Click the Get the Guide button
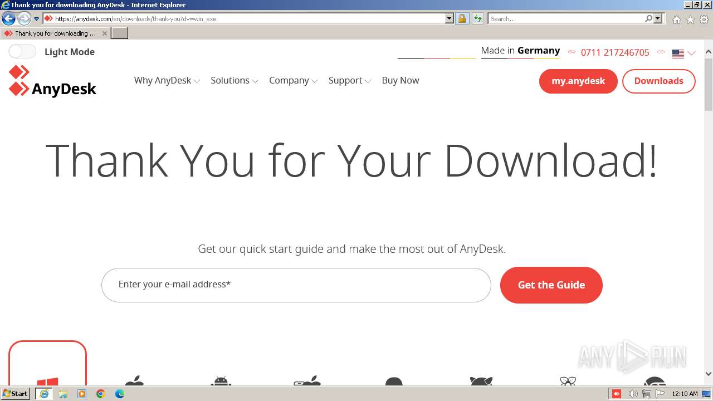 click(551, 285)
